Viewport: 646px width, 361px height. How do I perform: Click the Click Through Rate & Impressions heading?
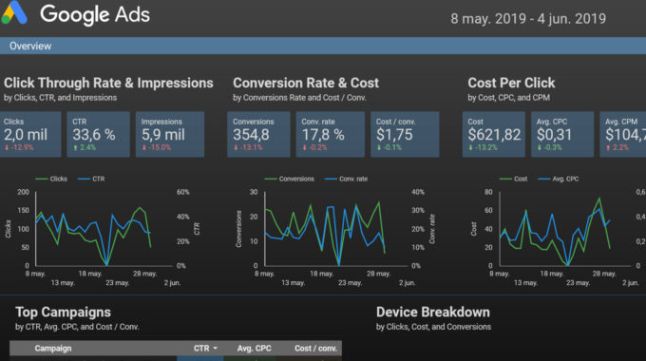tap(108, 83)
